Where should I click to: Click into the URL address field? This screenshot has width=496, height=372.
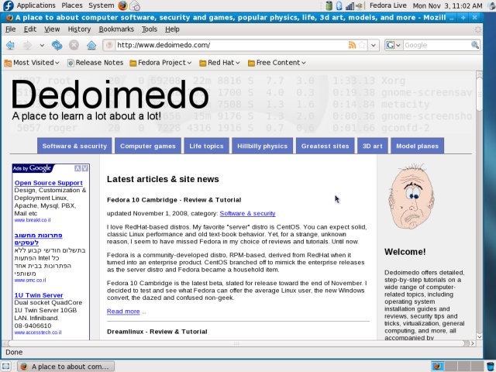pyautogui.click(x=231, y=45)
